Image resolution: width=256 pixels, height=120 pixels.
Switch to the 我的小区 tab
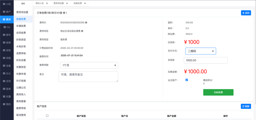tap(40, 3)
